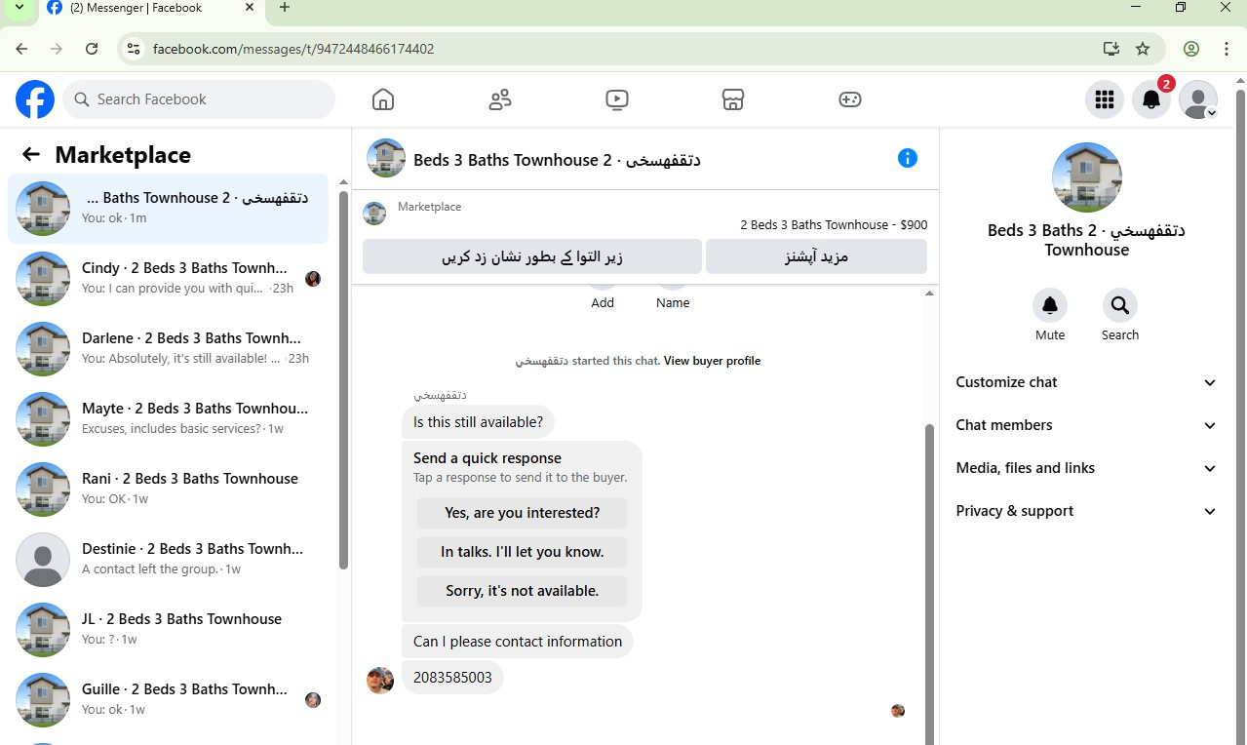Open the notifications bell icon
The width and height of the screenshot is (1247, 745).
tap(1151, 99)
